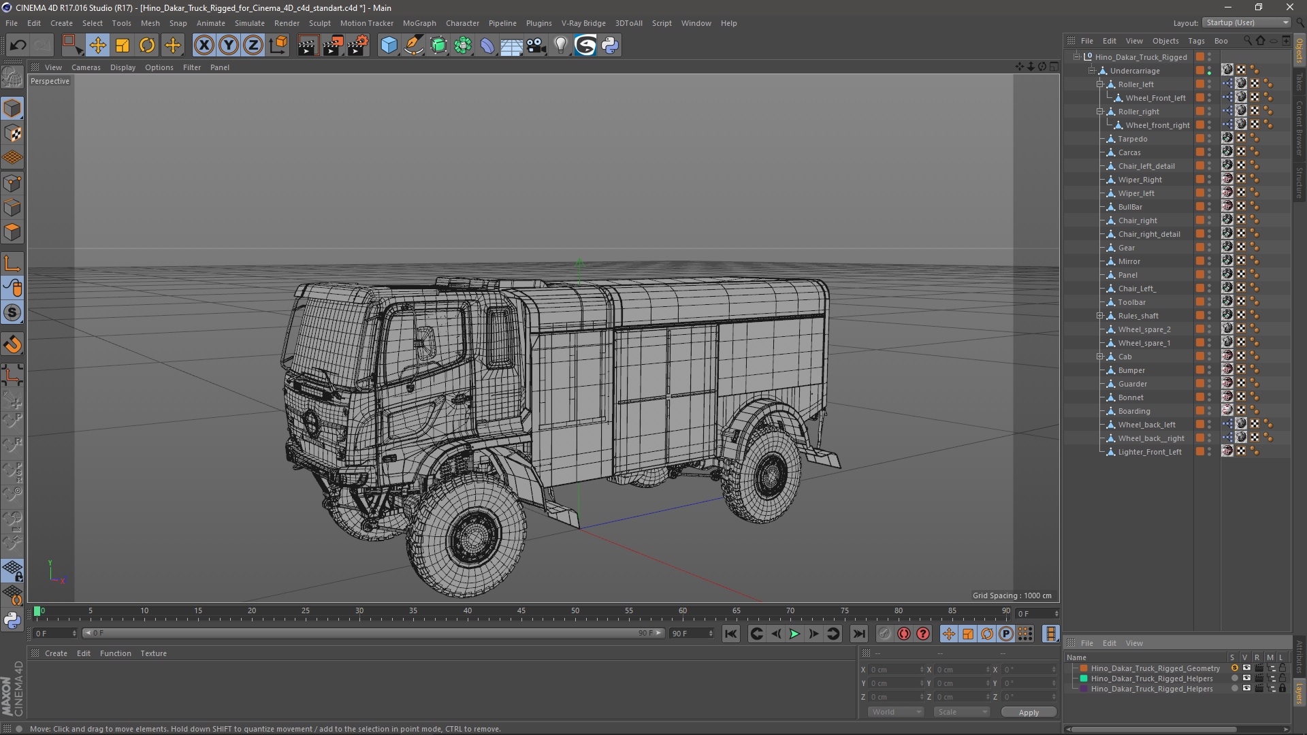Open the Simulate menu
Screen dimensions: 1307x735
[247, 23]
